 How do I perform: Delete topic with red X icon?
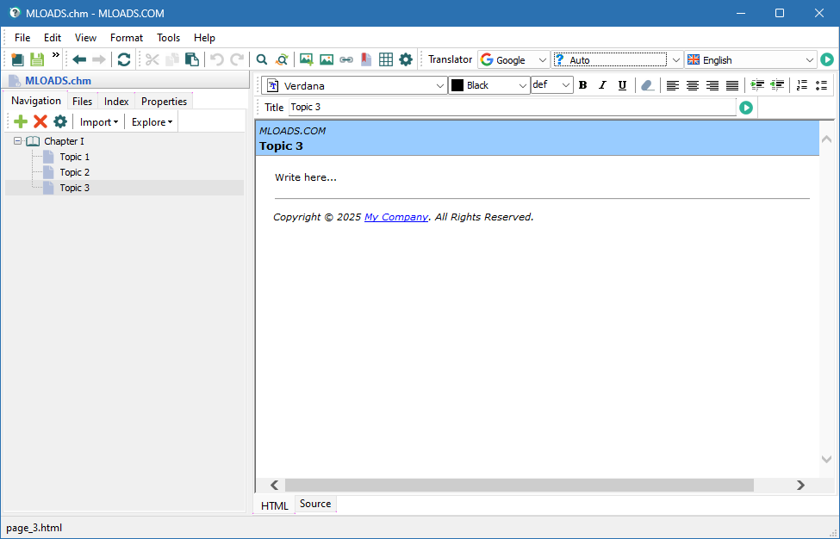point(40,121)
